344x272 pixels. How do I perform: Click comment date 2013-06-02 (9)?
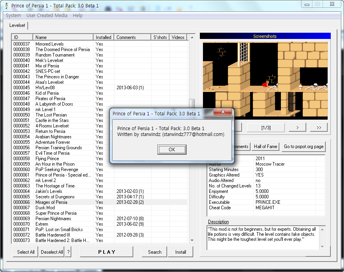(x=130, y=224)
